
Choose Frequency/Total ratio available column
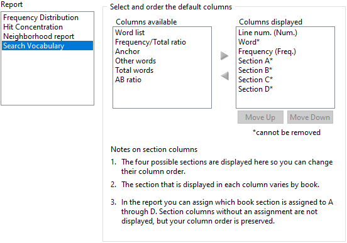[162, 42]
